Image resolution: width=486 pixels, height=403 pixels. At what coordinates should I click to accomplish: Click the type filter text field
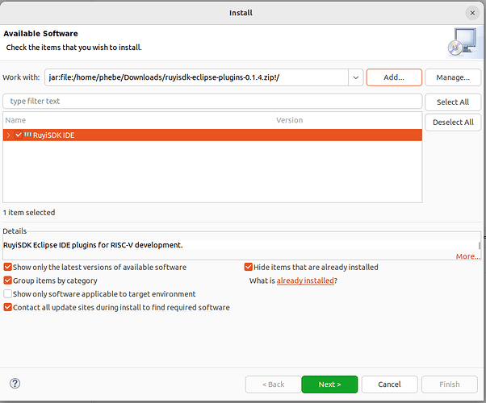point(212,102)
